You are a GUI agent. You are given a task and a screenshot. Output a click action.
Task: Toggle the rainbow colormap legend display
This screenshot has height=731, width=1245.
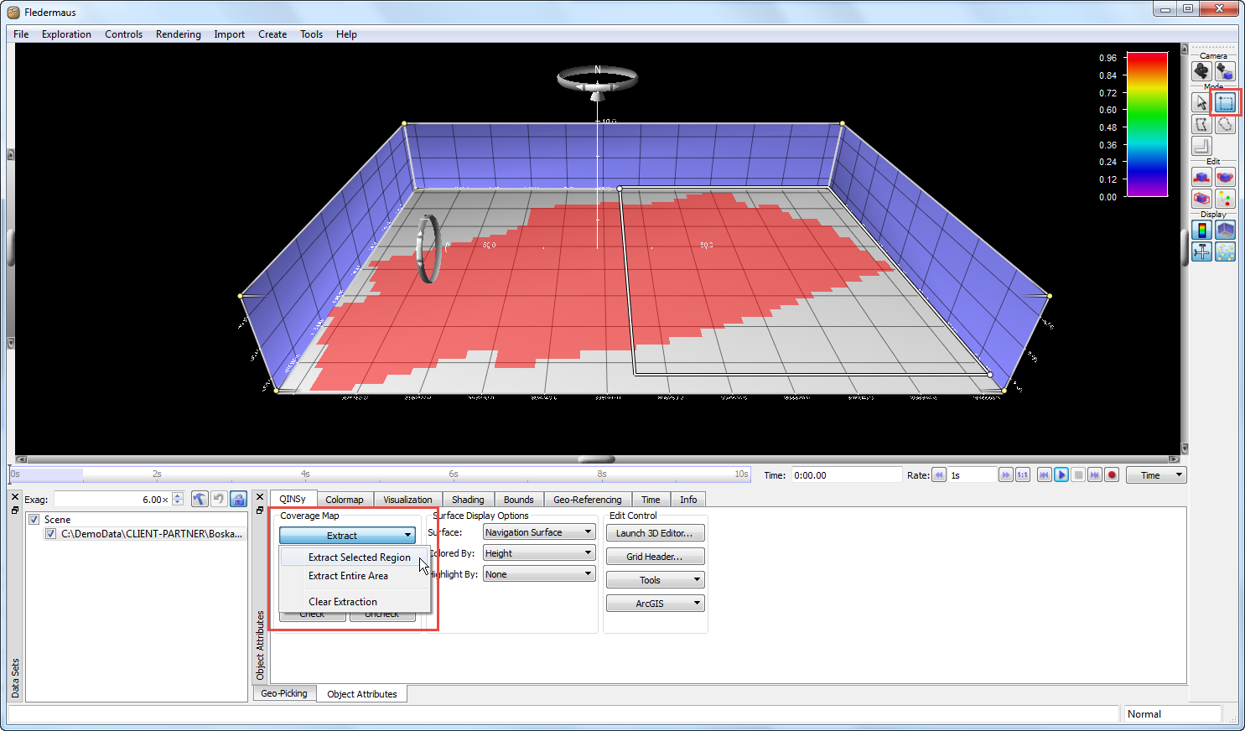click(1201, 230)
